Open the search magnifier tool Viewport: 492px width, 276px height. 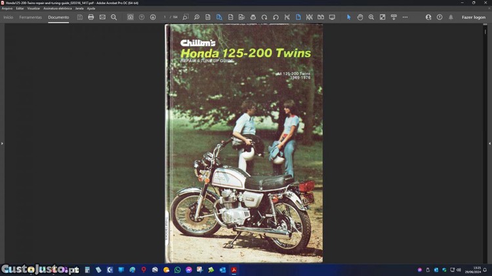click(x=113, y=17)
